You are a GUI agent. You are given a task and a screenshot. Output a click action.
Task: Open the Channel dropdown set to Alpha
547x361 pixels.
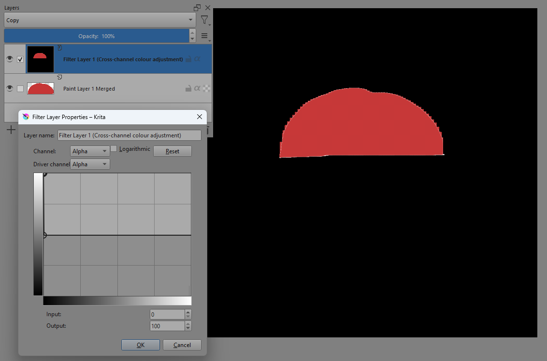(90, 151)
